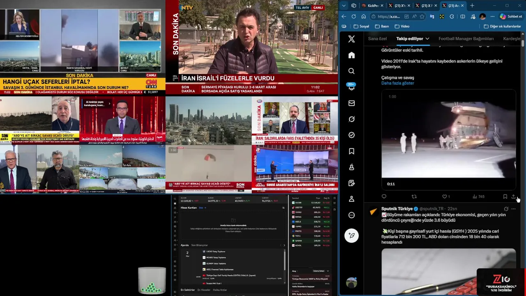Open the Recycle Bin desktop icon
The width and height of the screenshot is (526, 296).
coord(152,281)
